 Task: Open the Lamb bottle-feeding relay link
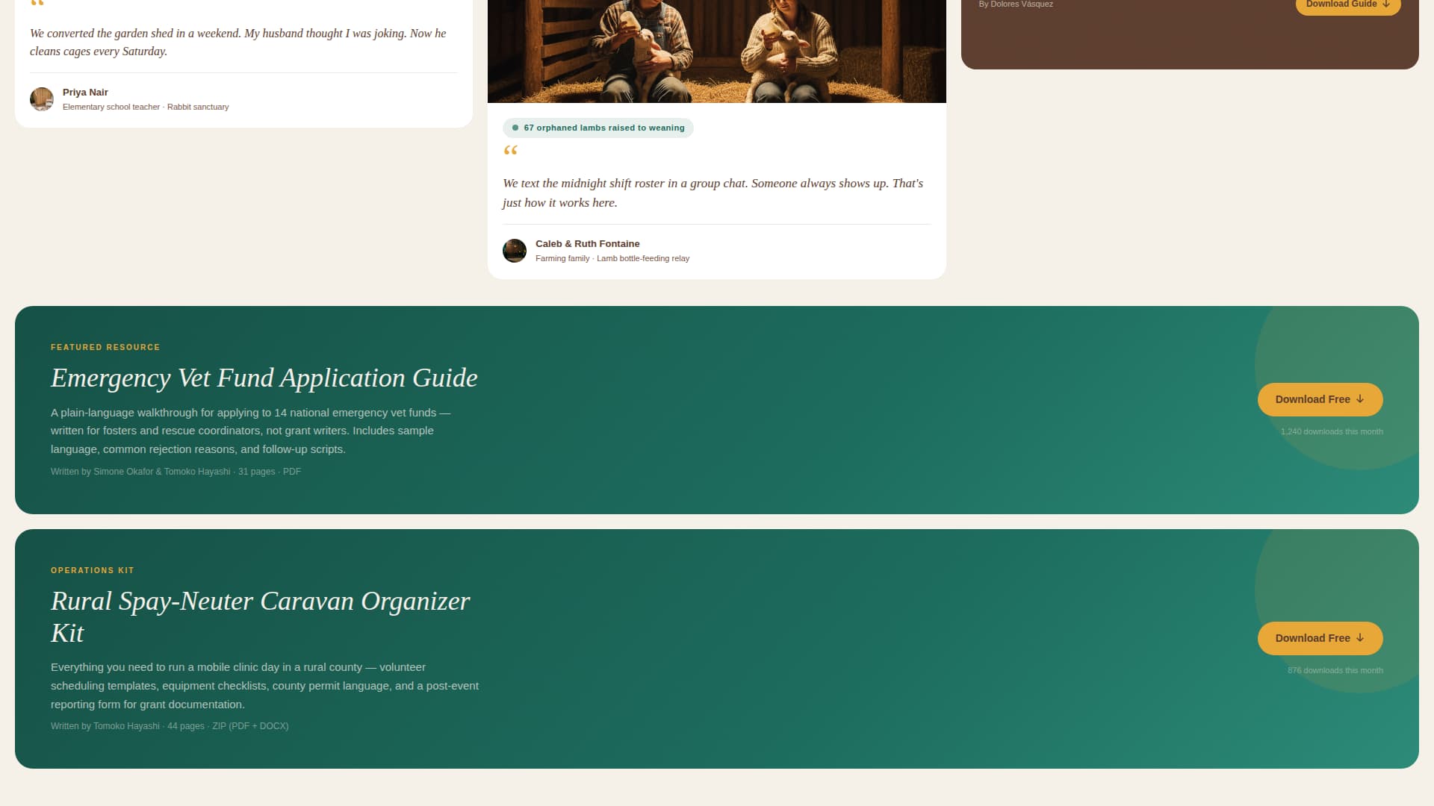tap(643, 258)
